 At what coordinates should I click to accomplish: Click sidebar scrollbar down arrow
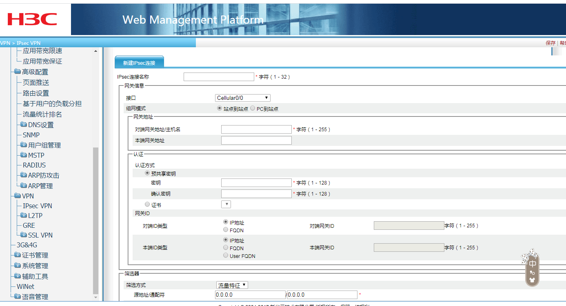coord(96,297)
